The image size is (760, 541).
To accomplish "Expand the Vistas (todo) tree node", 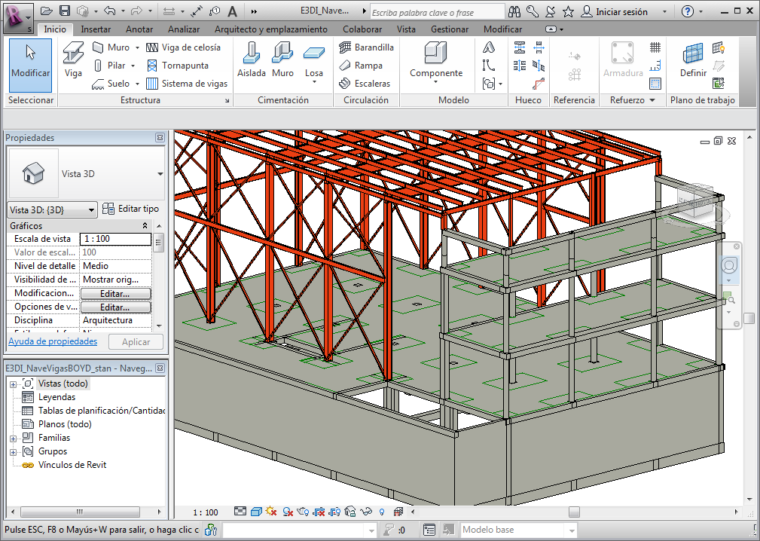I will [x=13, y=384].
